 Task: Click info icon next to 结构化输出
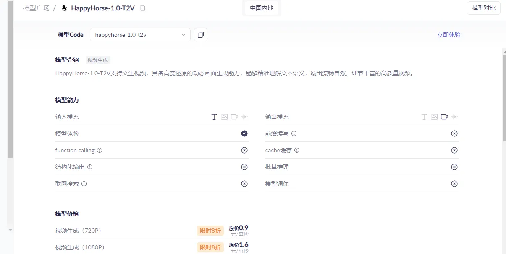click(x=90, y=167)
